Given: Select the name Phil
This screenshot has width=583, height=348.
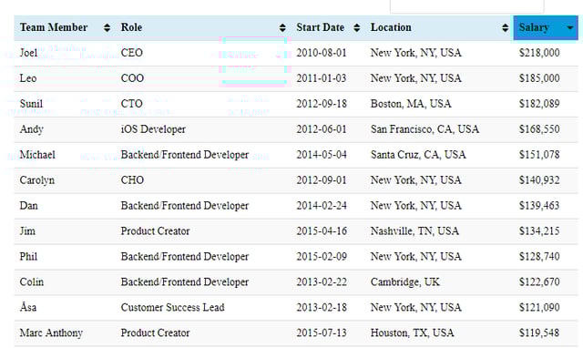Looking at the screenshot, I should [x=28, y=257].
